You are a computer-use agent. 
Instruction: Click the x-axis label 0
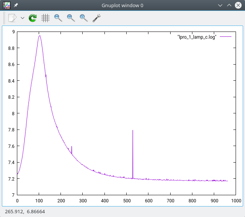17,200
